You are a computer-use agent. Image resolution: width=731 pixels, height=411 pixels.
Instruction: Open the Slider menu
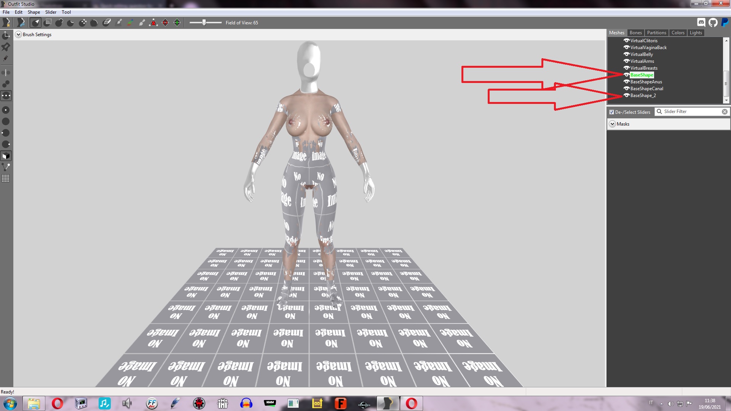pos(51,12)
